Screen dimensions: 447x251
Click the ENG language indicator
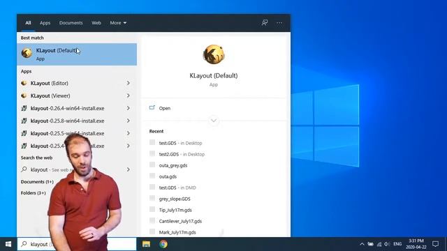click(397, 244)
